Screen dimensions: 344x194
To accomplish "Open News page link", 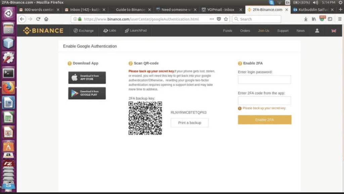I will pos(301,30).
